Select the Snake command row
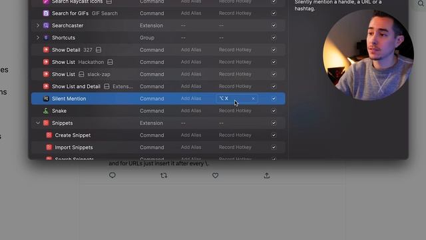This screenshot has width=426, height=240. pyautogui.click(x=158, y=111)
